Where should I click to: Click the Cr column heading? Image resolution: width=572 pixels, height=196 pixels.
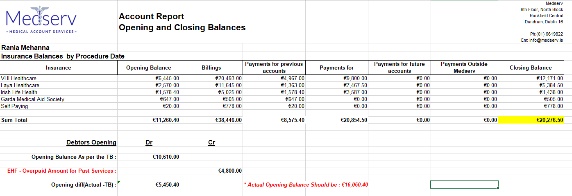coord(211,142)
